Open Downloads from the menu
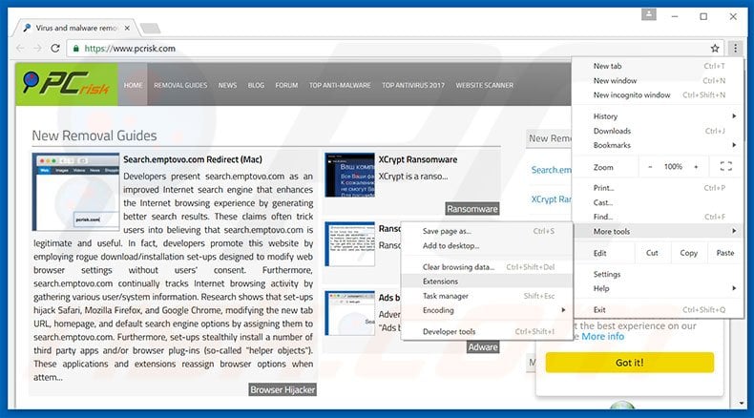This screenshot has width=754, height=418. [658, 131]
